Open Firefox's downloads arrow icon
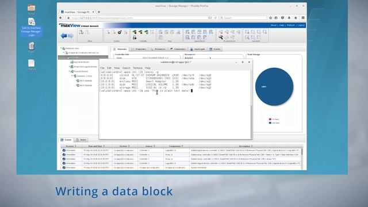 (289, 18)
